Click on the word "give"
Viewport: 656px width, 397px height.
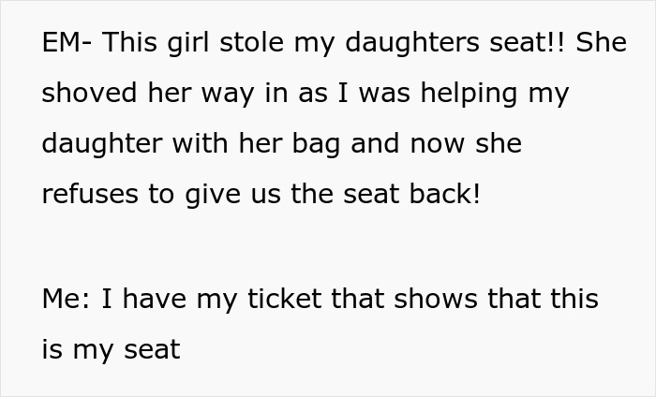207,195
